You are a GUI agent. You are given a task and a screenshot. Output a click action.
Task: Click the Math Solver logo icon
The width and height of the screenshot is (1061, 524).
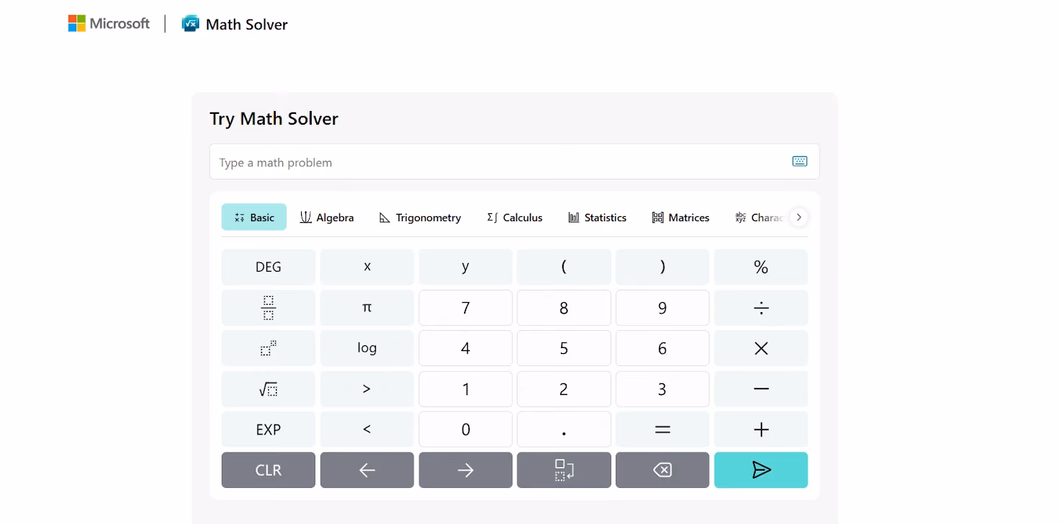(x=191, y=24)
